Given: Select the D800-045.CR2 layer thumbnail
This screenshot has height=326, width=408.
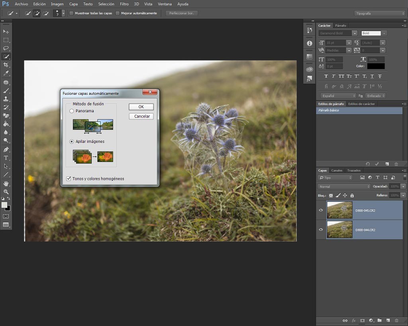Looking at the screenshot, I should (x=339, y=210).
